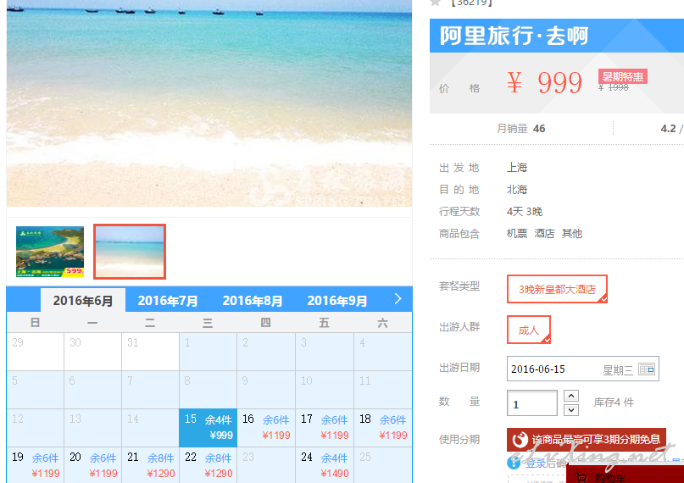Click the 星期三 weekday label

coord(618,370)
